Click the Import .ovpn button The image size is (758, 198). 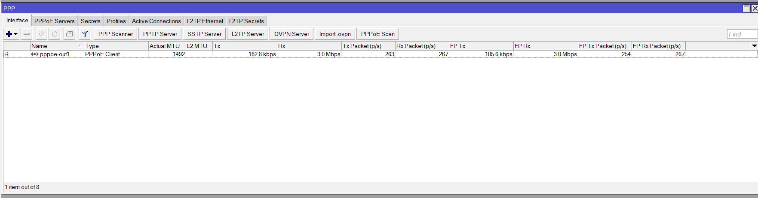point(335,34)
